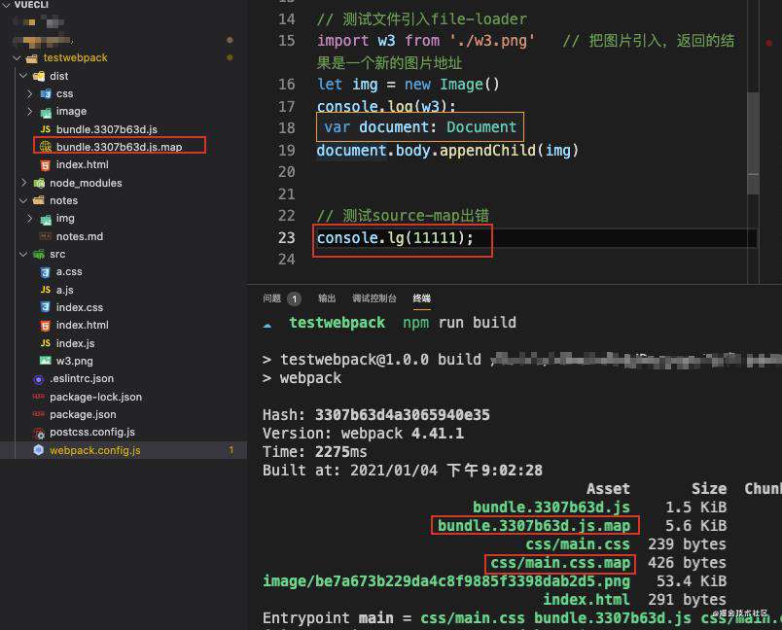Click Hash value in terminal output
The width and height of the screenshot is (782, 630).
pos(403,415)
